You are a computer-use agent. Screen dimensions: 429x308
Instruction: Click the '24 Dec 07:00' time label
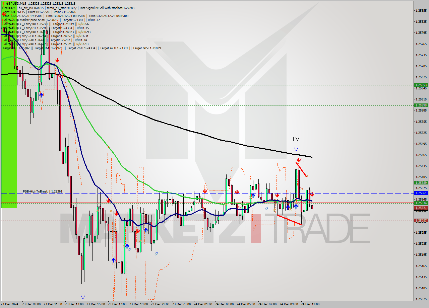tap(267, 304)
